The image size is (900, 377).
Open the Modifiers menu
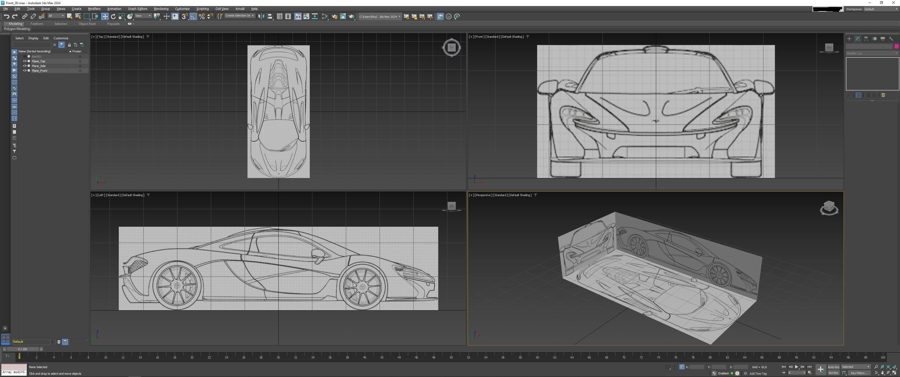[94, 9]
